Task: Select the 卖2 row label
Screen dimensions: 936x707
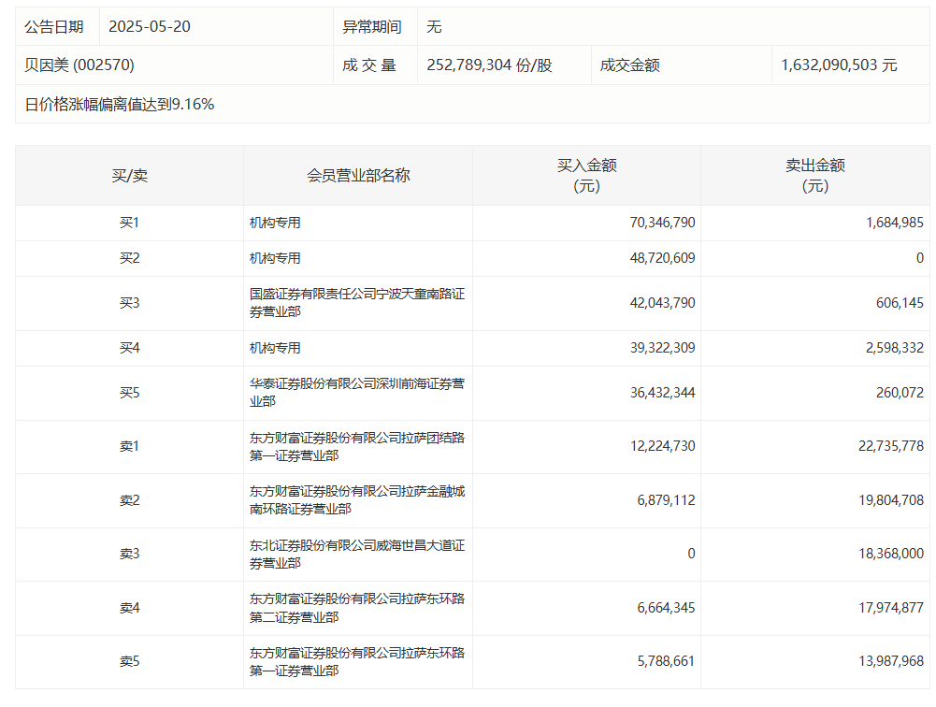Action: point(130,500)
